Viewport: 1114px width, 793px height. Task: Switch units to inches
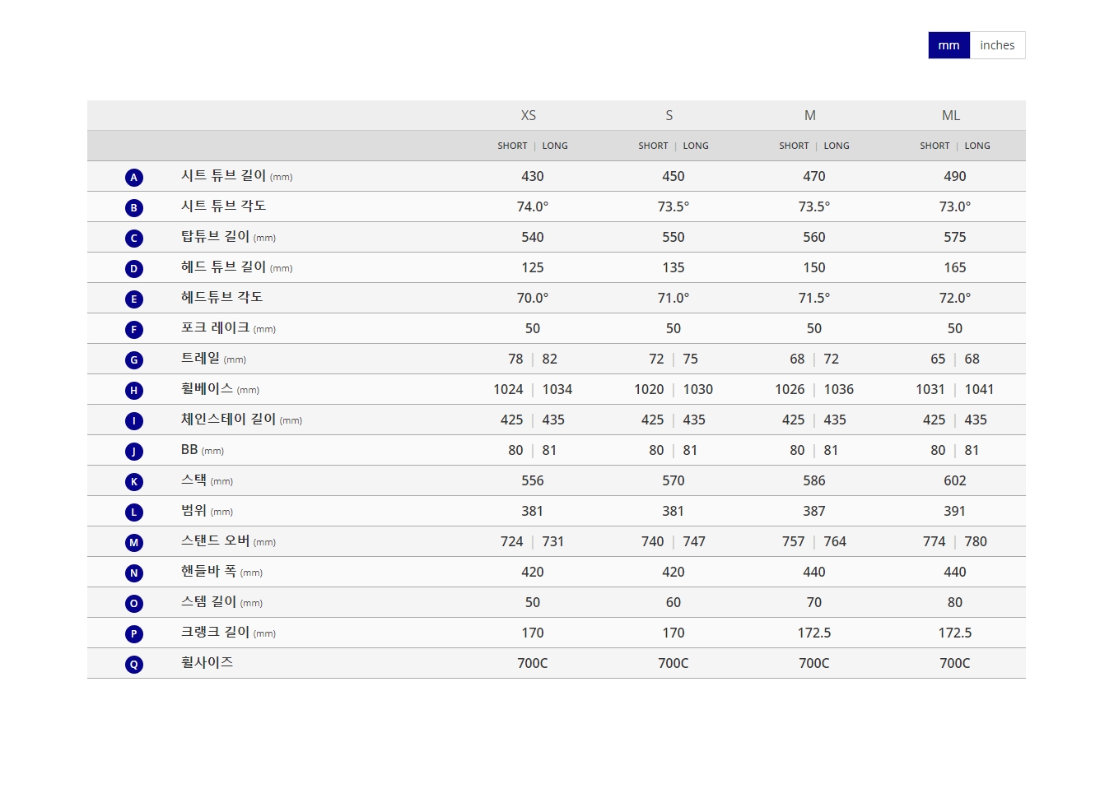tap(997, 45)
